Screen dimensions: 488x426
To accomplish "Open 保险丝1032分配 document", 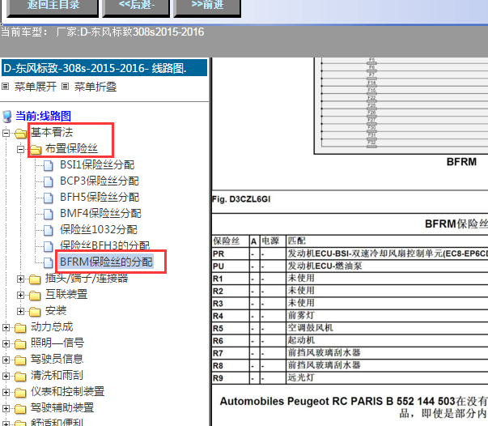I will point(99,229).
